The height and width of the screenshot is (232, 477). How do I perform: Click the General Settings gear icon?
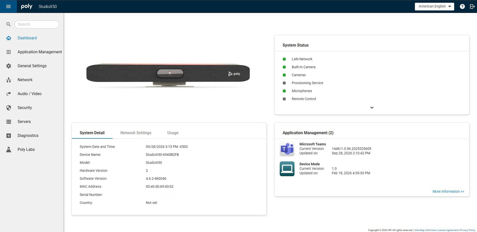(9, 66)
